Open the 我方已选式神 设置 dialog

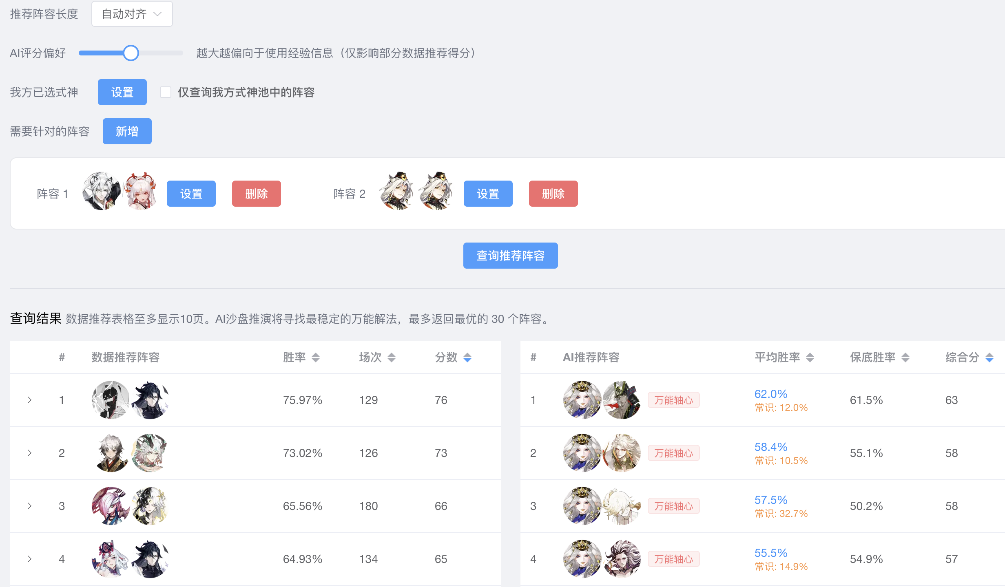(x=122, y=92)
